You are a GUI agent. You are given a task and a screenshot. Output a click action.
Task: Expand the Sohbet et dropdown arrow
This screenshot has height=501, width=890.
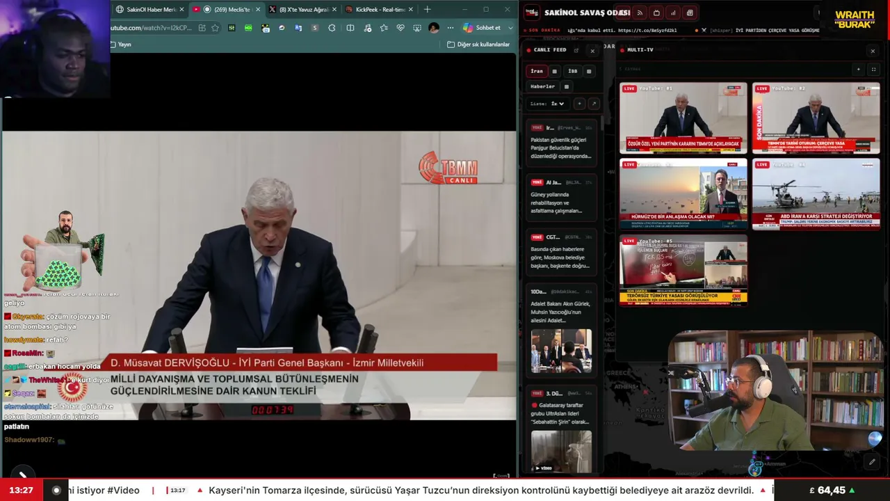point(511,28)
